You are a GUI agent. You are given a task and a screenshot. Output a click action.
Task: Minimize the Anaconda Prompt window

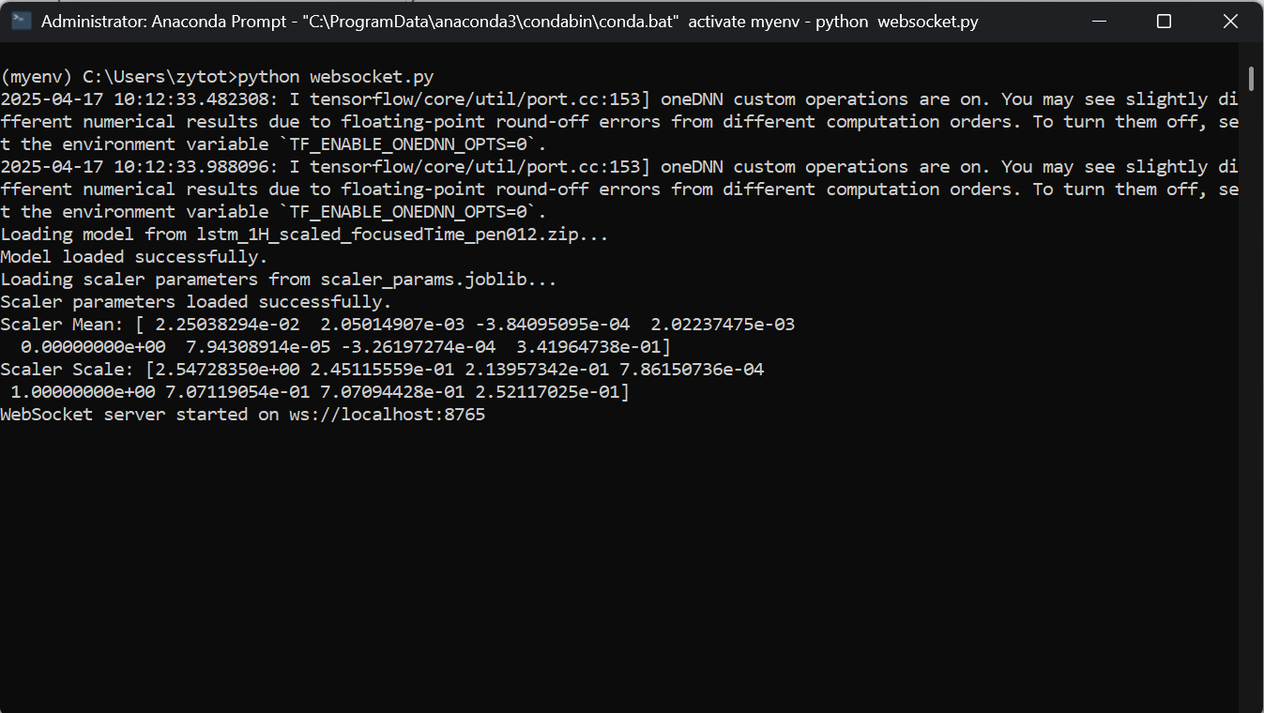pyautogui.click(x=1099, y=21)
